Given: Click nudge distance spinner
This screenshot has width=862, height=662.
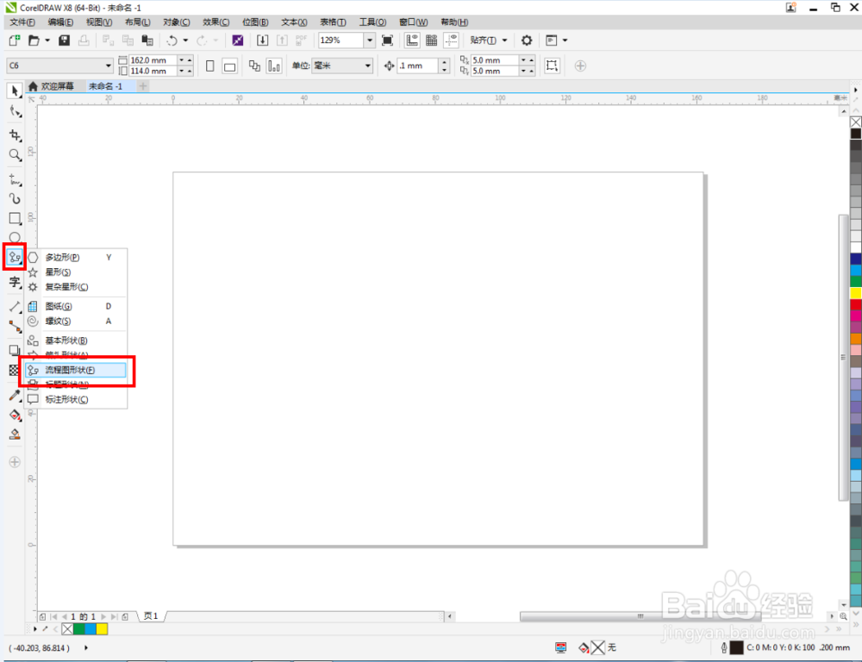Looking at the screenshot, I should (445, 66).
